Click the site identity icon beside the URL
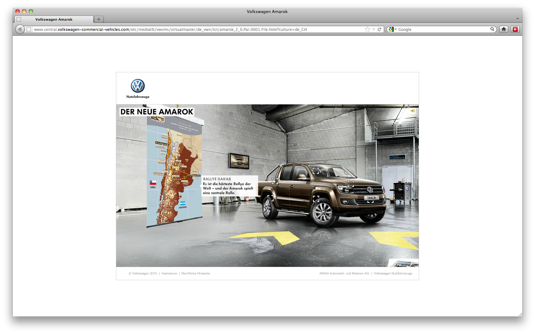 [29, 29]
